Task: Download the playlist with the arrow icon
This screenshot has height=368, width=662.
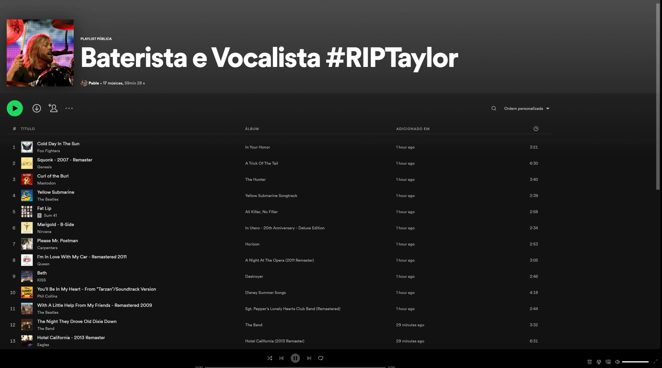Action: pos(37,108)
